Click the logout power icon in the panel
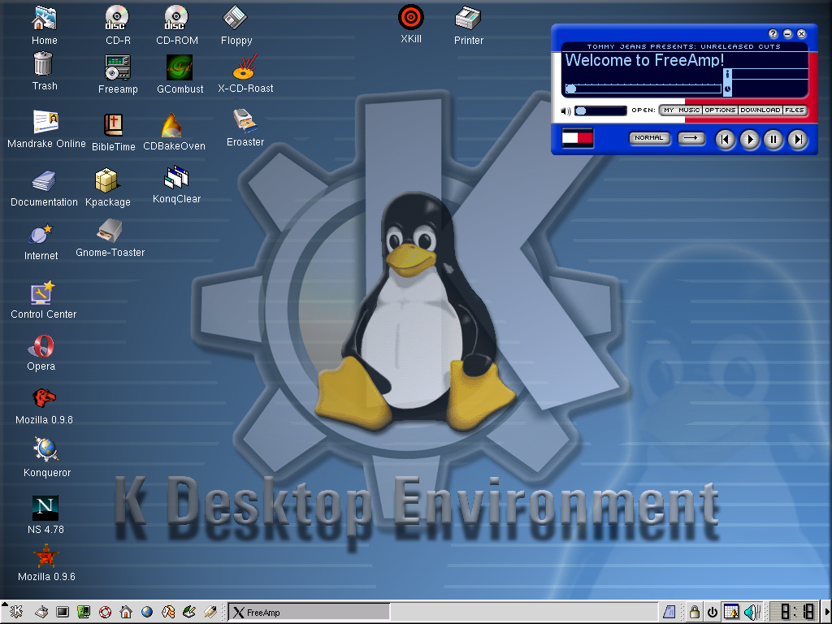The width and height of the screenshot is (832, 624). 712,613
